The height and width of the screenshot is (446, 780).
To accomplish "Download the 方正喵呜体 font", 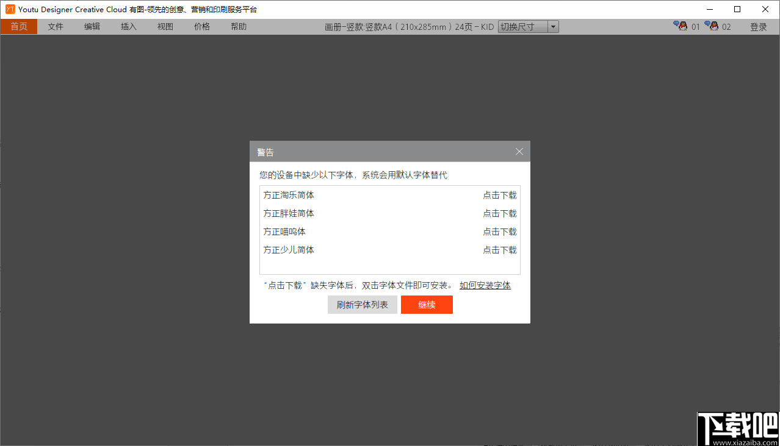I will pos(499,232).
